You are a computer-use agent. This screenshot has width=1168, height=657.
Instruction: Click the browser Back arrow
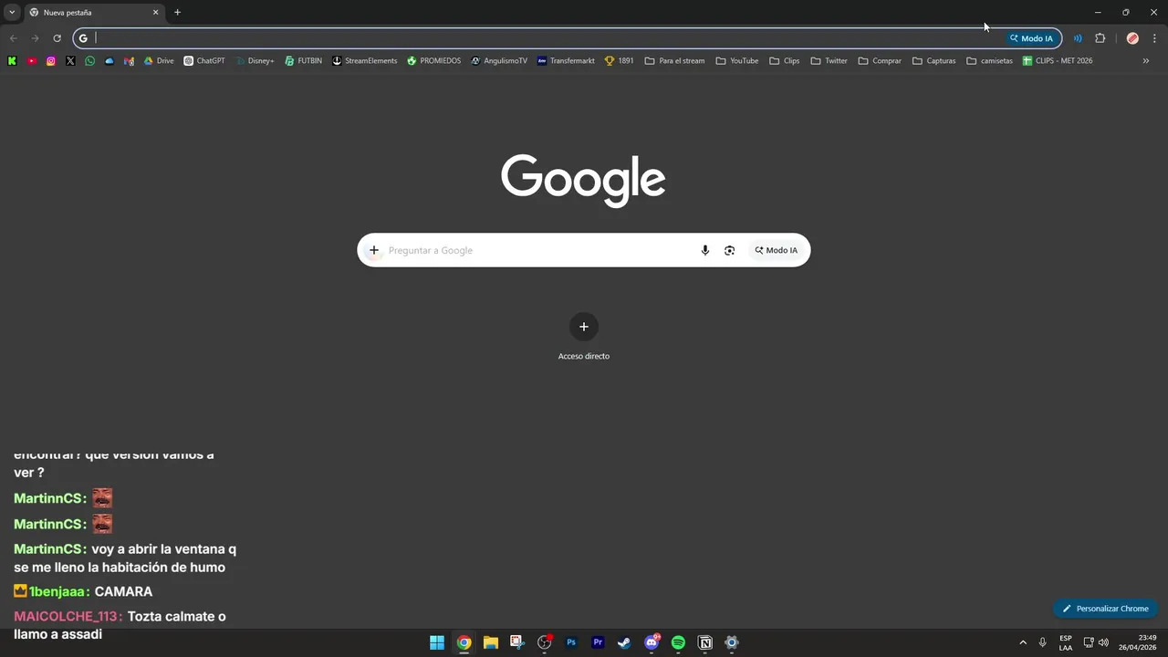[13, 38]
